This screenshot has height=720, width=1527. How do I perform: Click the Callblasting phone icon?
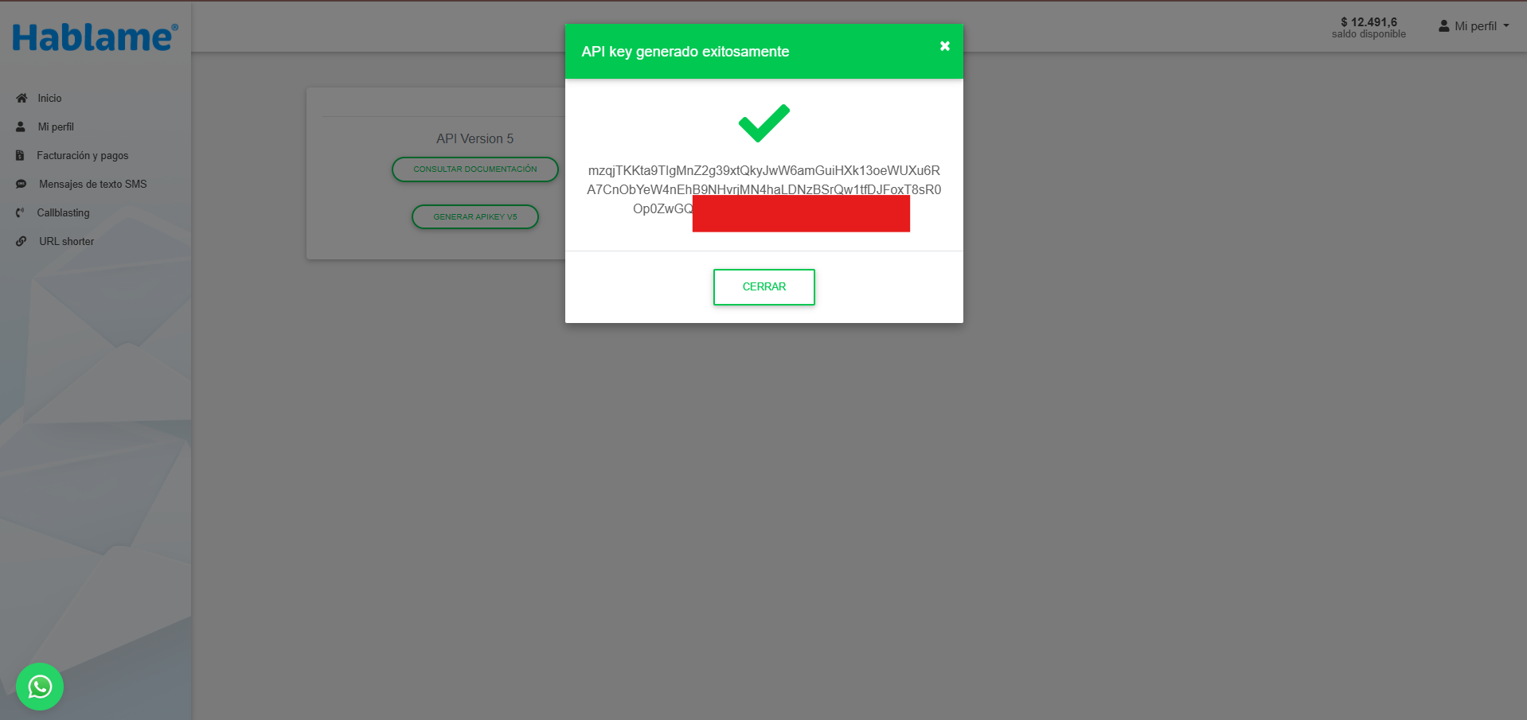20,212
